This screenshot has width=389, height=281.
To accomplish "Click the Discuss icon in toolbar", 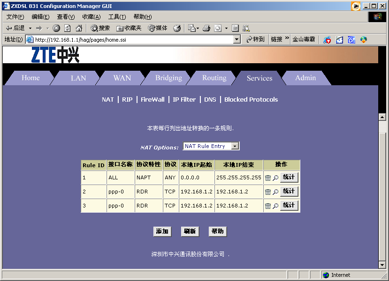I will pyautogui.click(x=235, y=28).
